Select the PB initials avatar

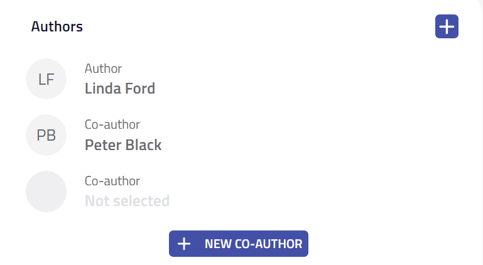tap(46, 135)
